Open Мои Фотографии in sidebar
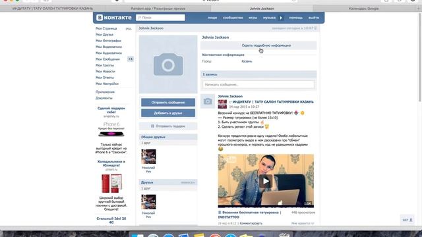Screen dimensions: 422x237 pos(108,41)
